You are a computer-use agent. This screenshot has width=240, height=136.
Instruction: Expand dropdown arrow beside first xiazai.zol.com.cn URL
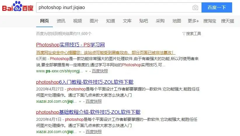coord(80,102)
